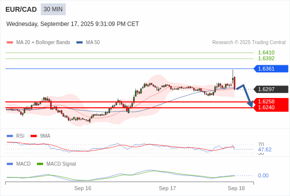The image size is (290, 196).
Task: Click the MA 50 blue legend swatch
Action: [x=80, y=43]
